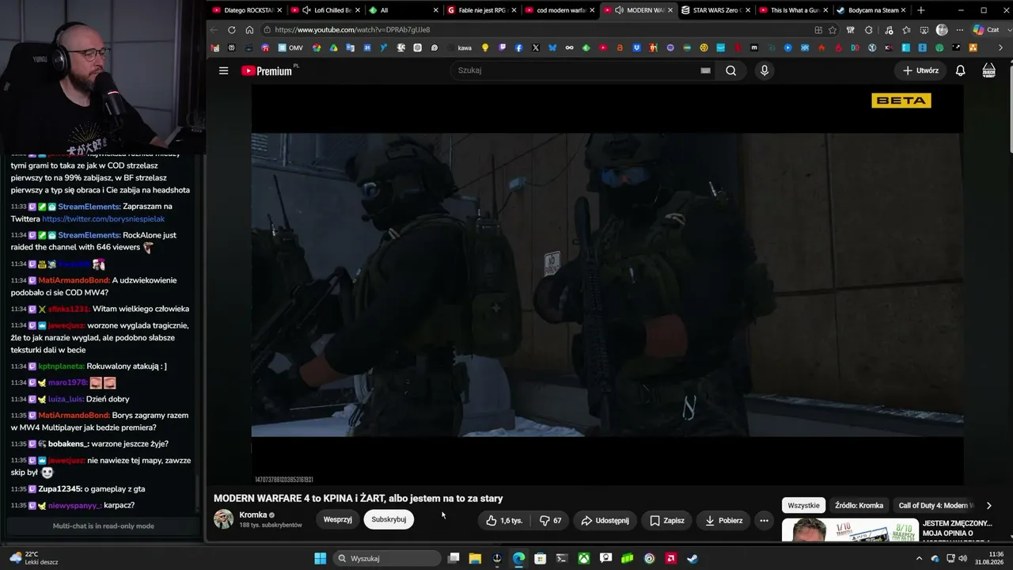This screenshot has width=1013, height=570.
Task: Open File Explorer from the taskbar
Action: coord(475,558)
